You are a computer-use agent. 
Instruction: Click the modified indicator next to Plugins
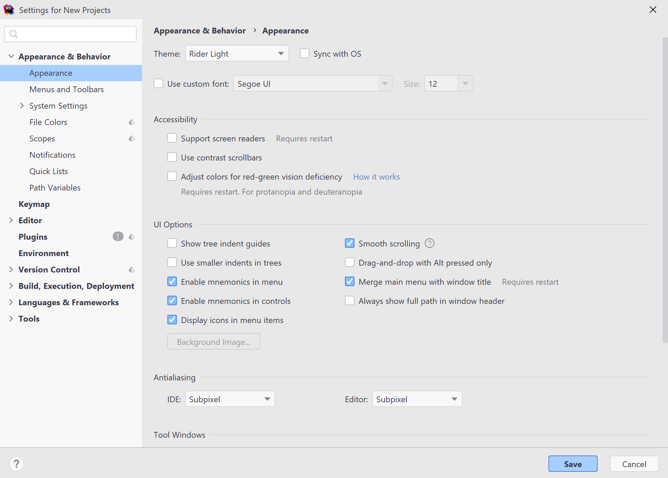(131, 237)
